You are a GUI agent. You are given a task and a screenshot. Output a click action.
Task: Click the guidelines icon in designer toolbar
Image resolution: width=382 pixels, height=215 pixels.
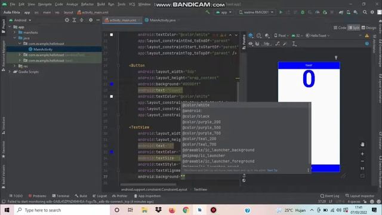tap(294, 44)
